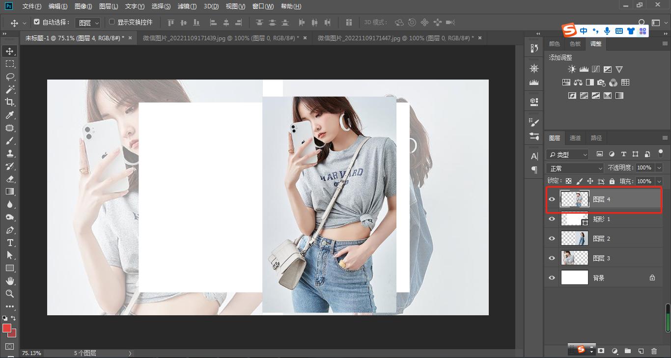Select the Eyedropper tool
The width and height of the screenshot is (671, 358).
(10, 115)
